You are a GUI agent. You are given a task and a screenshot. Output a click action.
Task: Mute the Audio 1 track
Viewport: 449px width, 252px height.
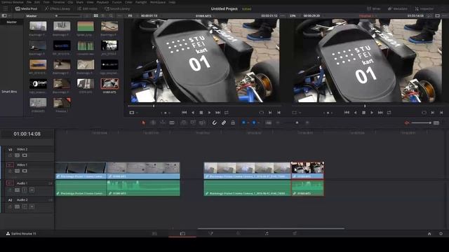click(x=32, y=190)
